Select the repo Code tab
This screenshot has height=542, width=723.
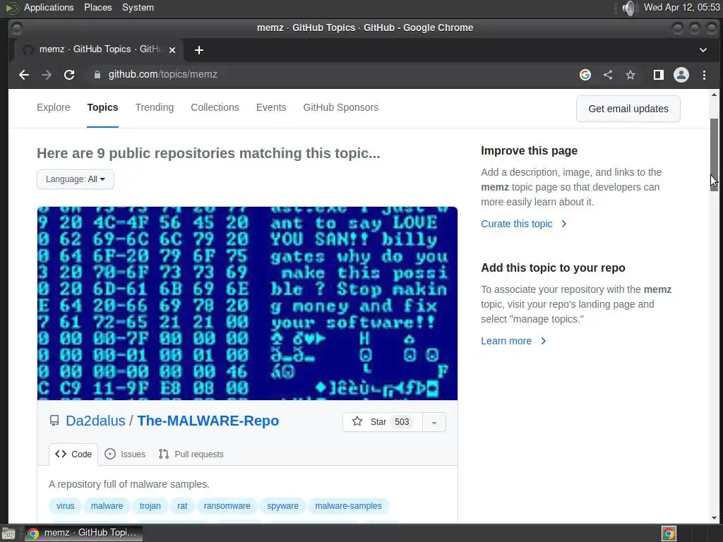pyautogui.click(x=73, y=454)
